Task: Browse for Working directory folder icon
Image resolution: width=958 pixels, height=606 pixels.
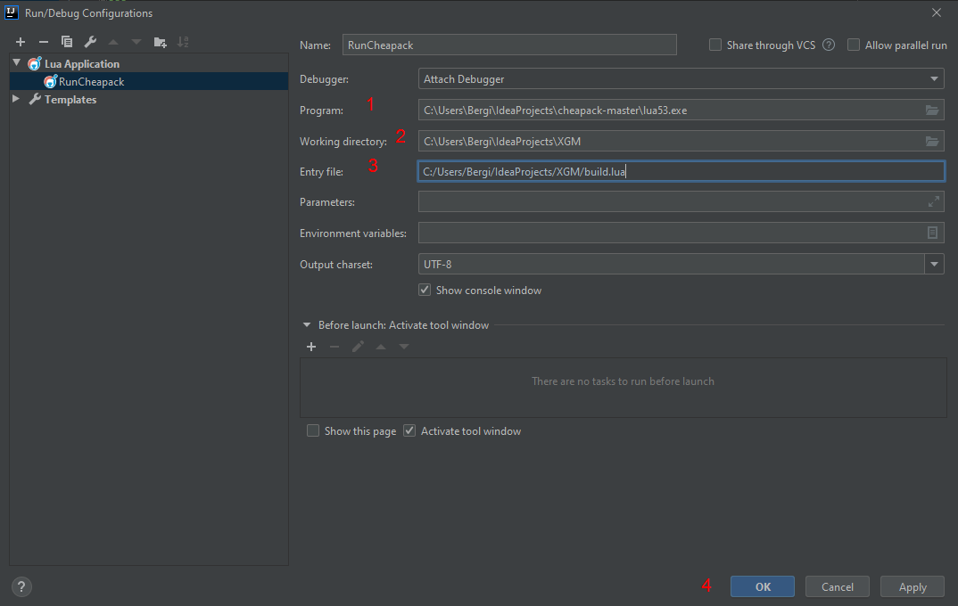Action: point(932,142)
